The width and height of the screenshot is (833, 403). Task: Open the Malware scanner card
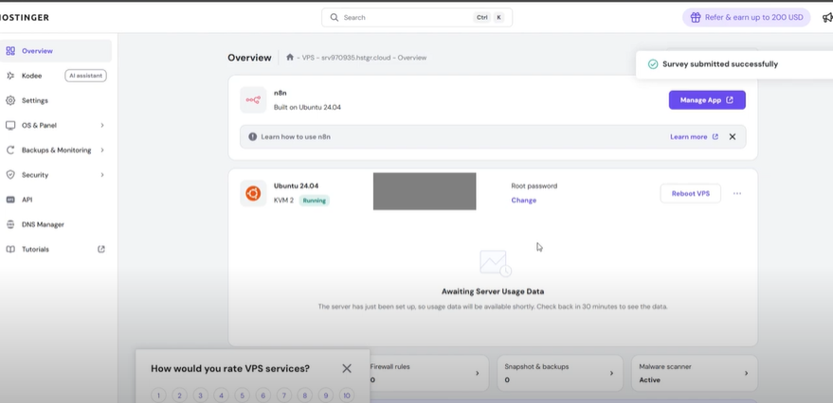tap(695, 374)
